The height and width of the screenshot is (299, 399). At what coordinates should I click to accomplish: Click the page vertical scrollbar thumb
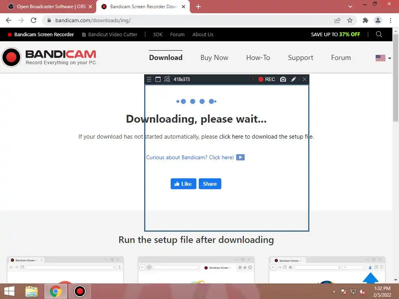click(395, 77)
